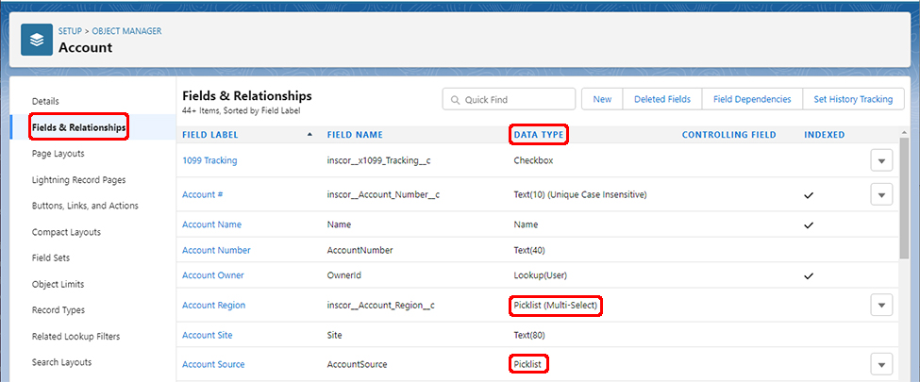Viewport: 920px width, 382px height.
Task: Click Set History Tracking button
Action: [x=852, y=99]
